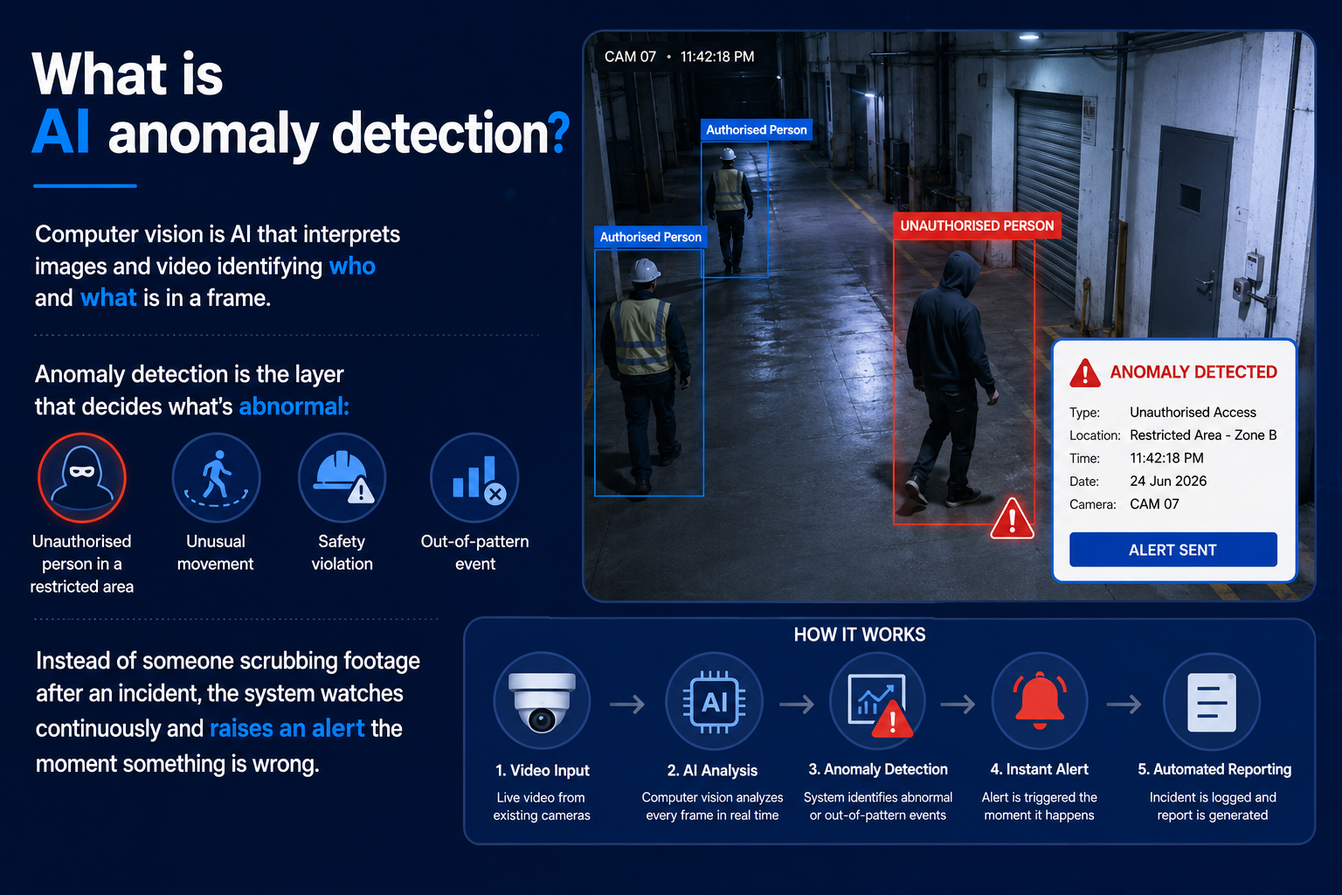Viewport: 1342px width, 895px height.
Task: Click the blue 'raises an alert' phrase
Action: click(287, 728)
